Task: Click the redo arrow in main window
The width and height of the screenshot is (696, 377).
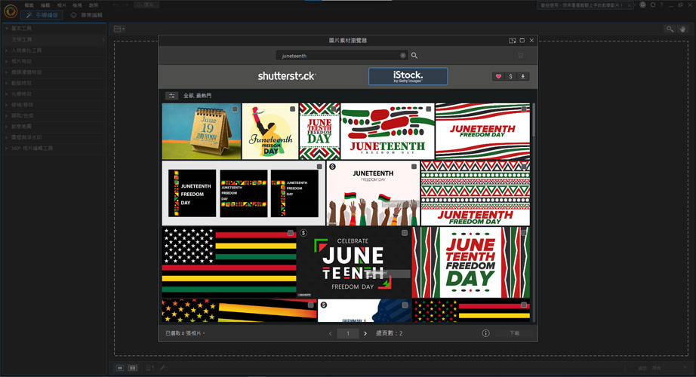Action: (x=125, y=5)
